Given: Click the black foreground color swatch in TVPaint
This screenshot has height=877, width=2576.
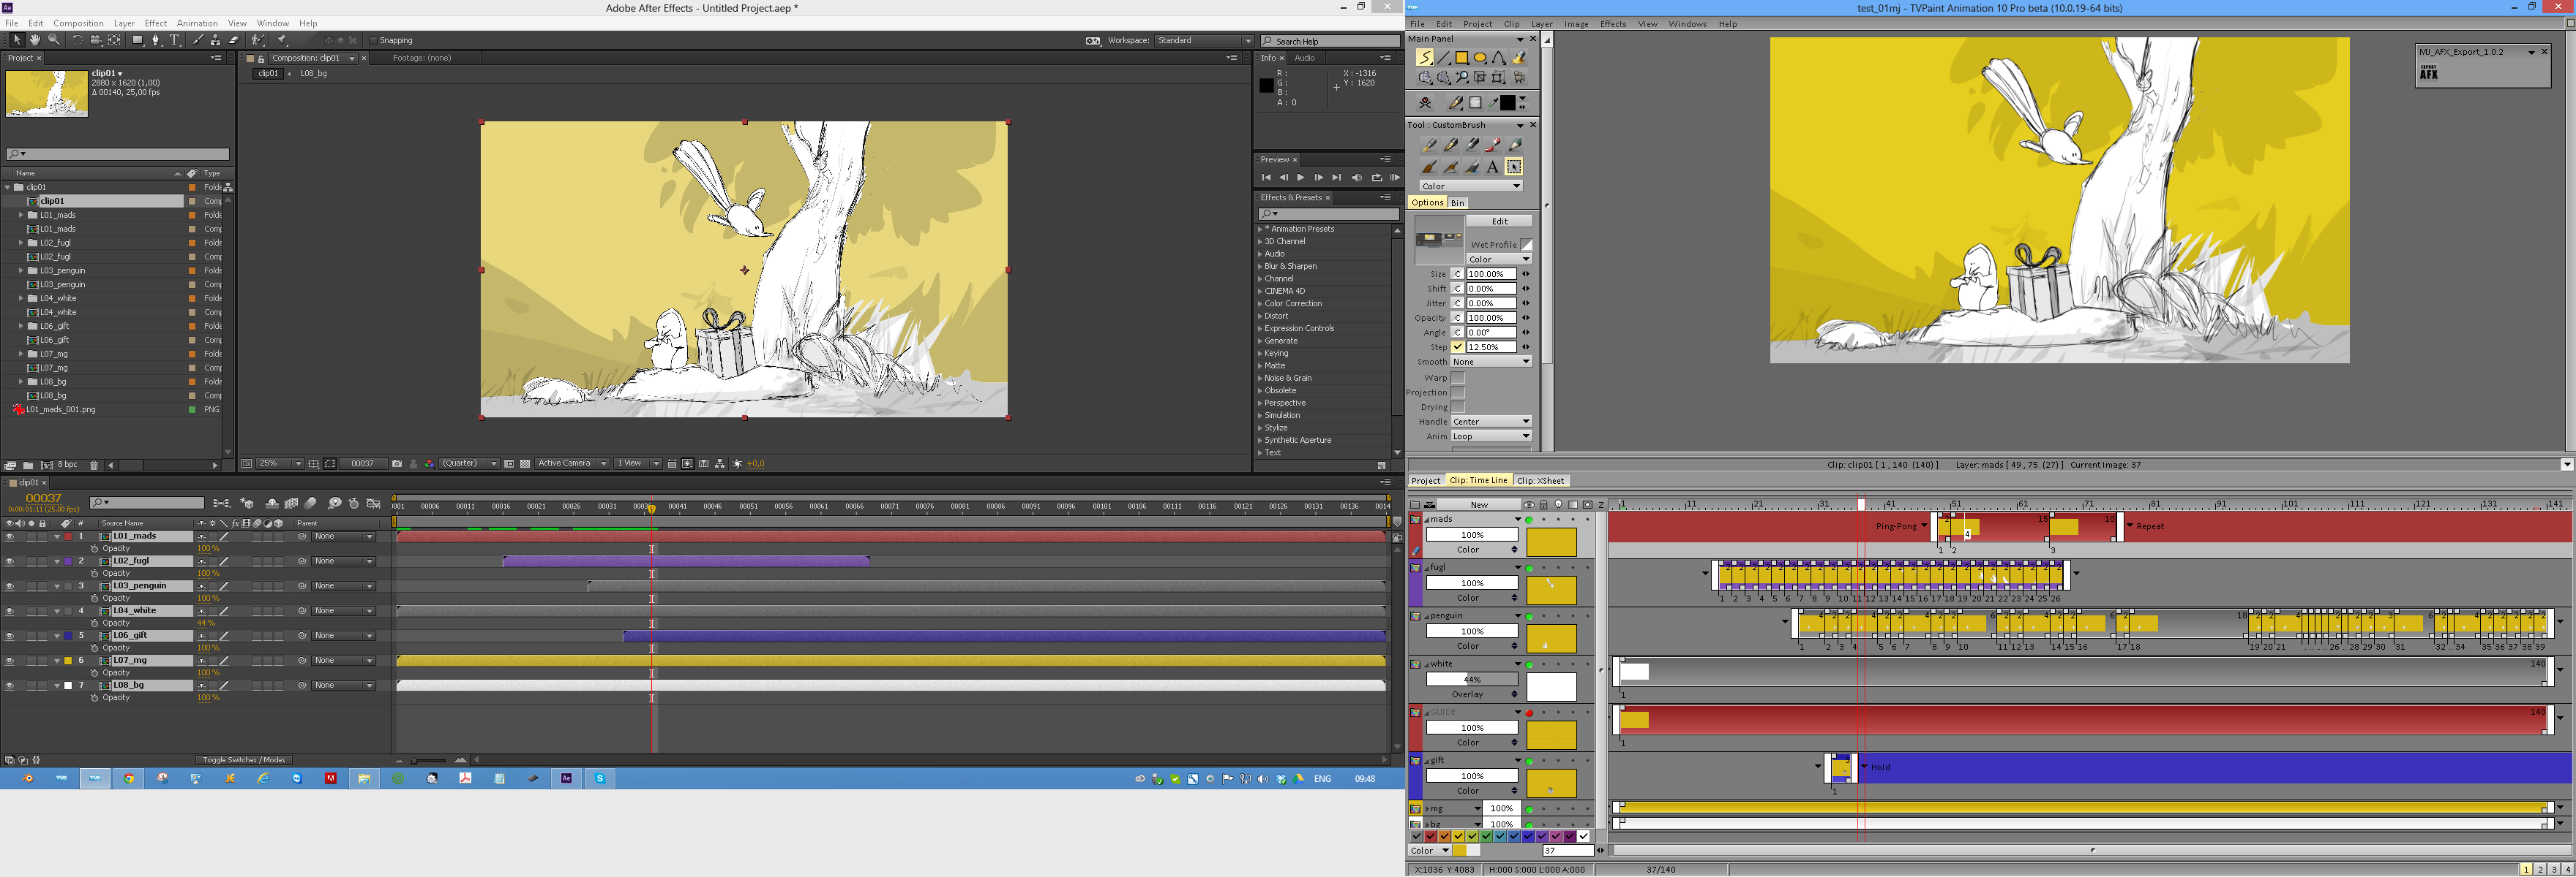Looking at the screenshot, I should [1508, 103].
